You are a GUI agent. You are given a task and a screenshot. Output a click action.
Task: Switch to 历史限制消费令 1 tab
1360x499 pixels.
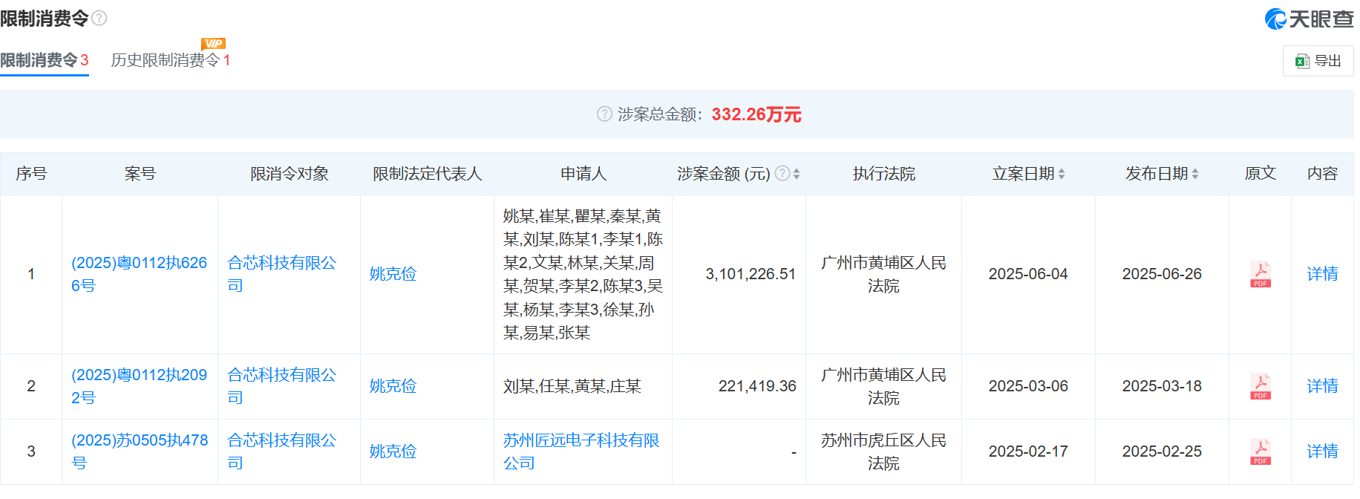[171, 60]
